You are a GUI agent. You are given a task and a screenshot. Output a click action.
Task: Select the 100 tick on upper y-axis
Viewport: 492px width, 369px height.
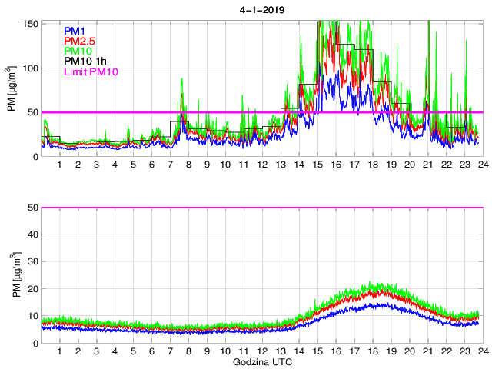30,68
